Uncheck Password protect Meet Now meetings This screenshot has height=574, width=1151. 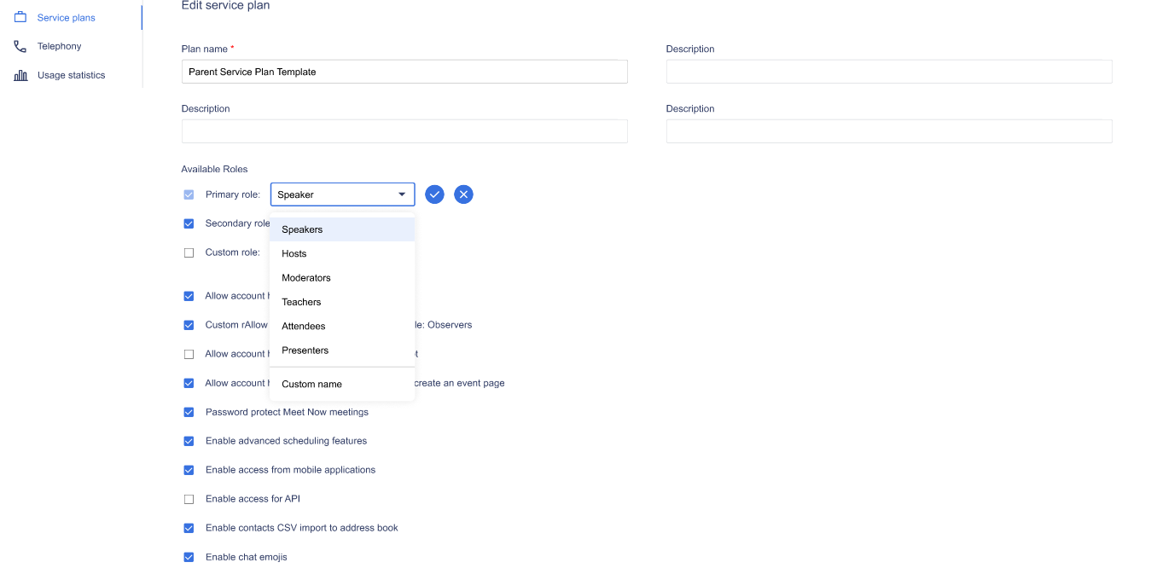[x=189, y=412]
